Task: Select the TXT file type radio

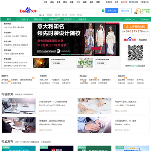Action: tap(63, 15)
